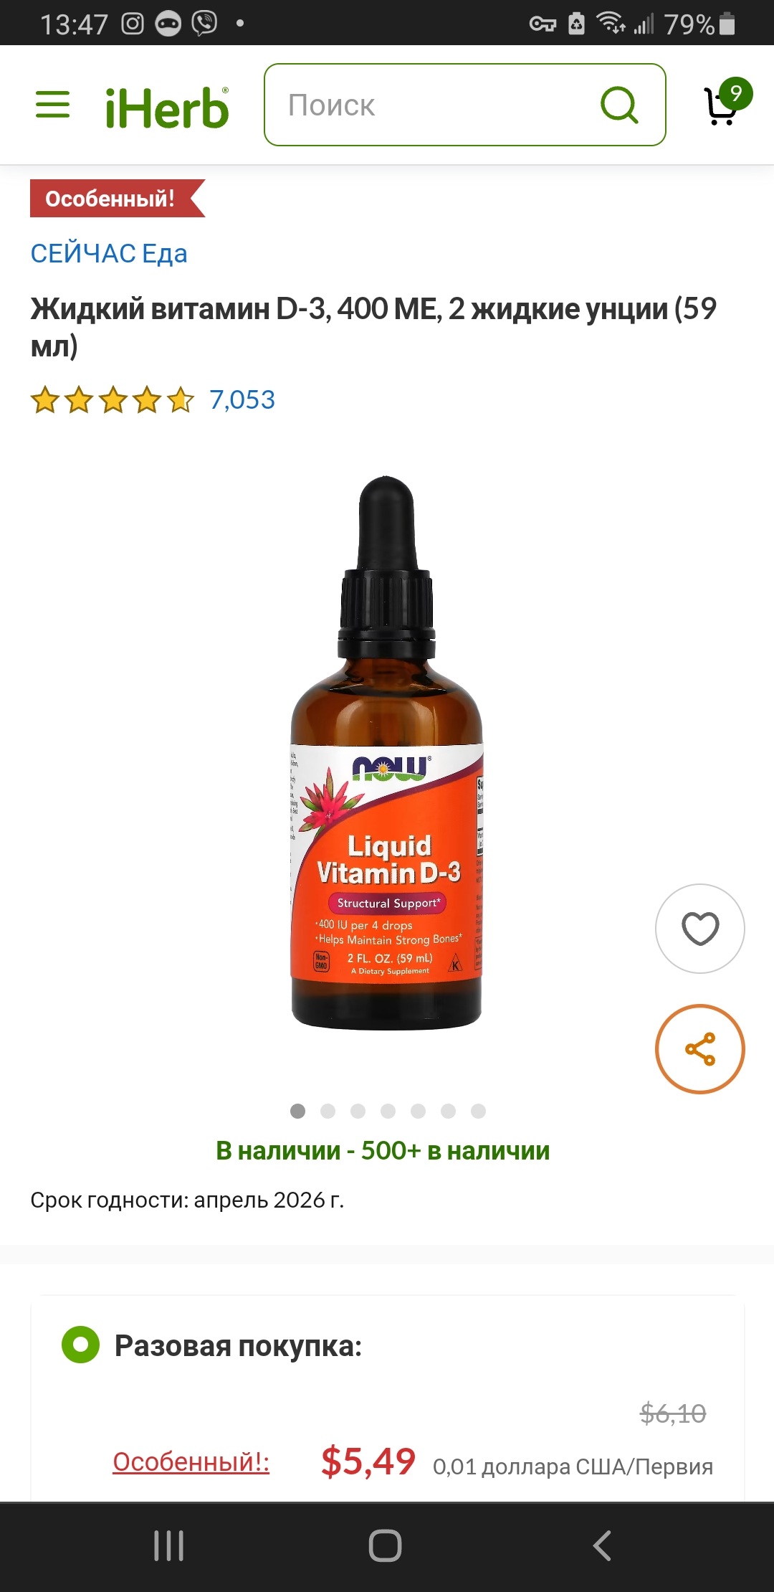The height and width of the screenshot is (1592, 774).
Task: Open Android recent apps button
Action: click(169, 1545)
